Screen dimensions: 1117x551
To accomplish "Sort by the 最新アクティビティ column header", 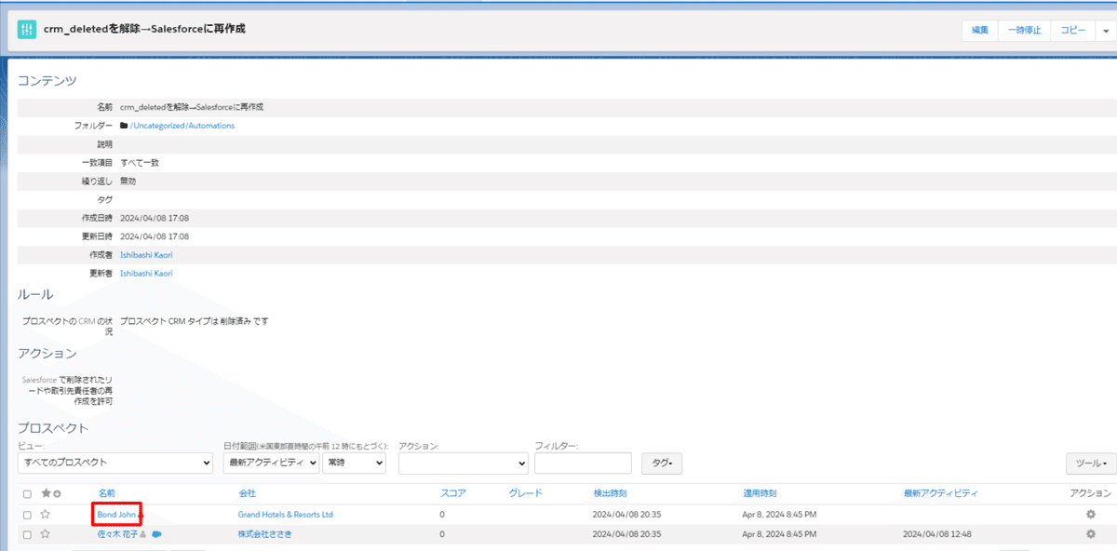I will (941, 493).
